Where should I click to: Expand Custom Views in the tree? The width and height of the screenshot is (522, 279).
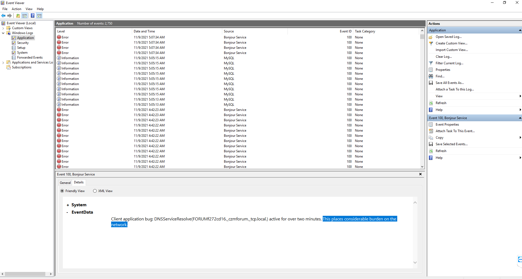point(3,28)
